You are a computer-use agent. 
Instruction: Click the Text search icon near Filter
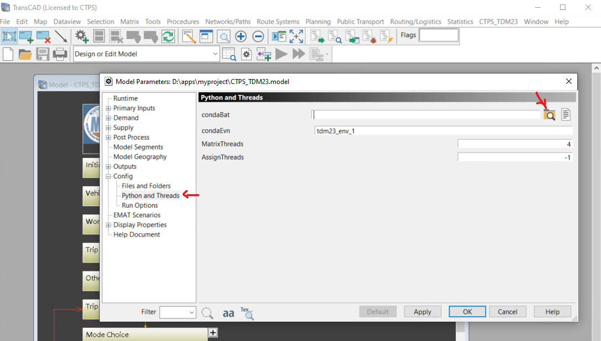[x=247, y=313]
